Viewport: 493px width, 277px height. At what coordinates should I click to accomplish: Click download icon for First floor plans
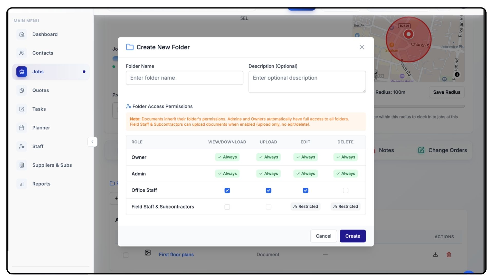tap(435, 255)
